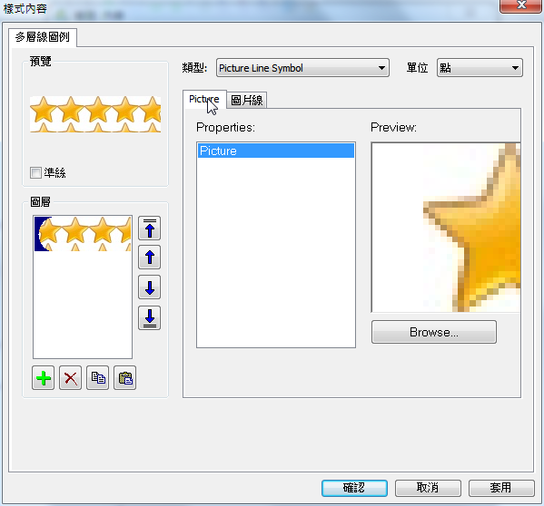The width and height of the screenshot is (544, 506).
Task: Select the 多層線圖例 tab
Action: click(x=43, y=37)
